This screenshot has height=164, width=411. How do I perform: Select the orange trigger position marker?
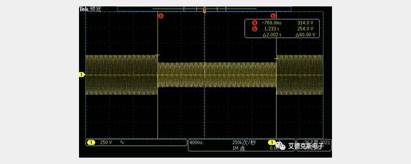pyautogui.click(x=205, y=10)
